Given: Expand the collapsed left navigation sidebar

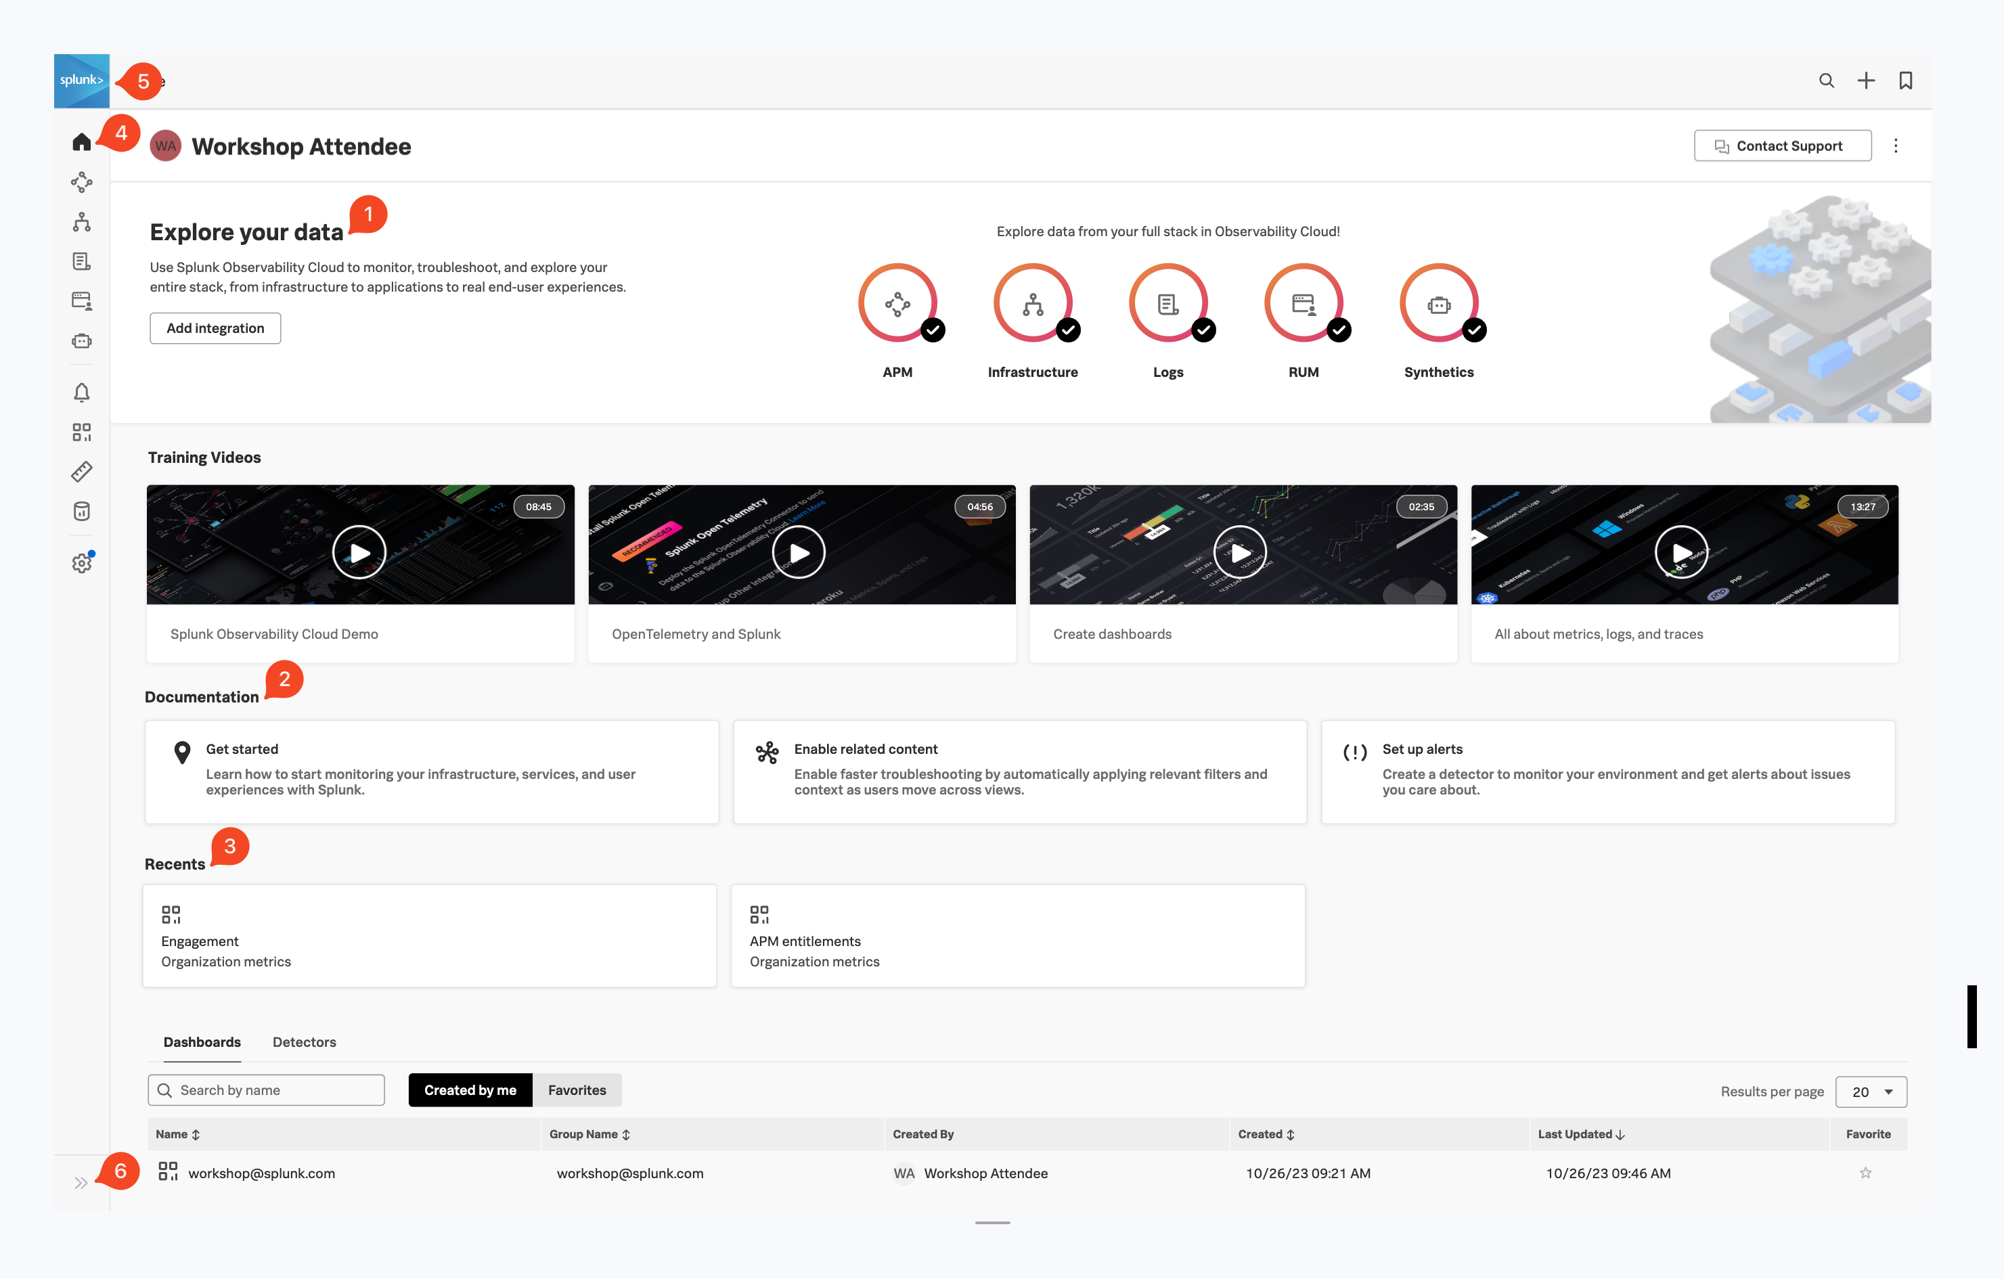Looking at the screenshot, I should 82,1181.
